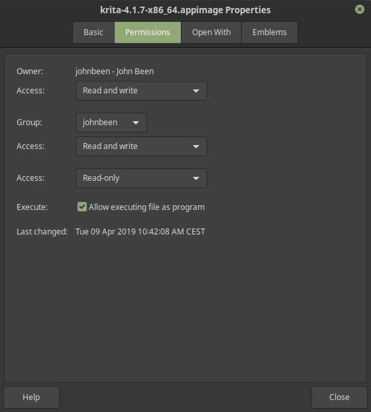Click the krita appimage Properties title bar

pos(185,10)
